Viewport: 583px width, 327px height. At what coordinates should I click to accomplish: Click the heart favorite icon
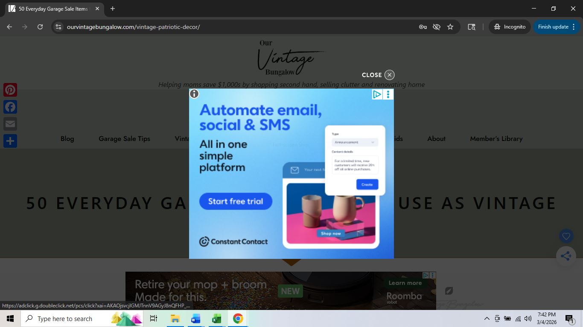(x=566, y=236)
